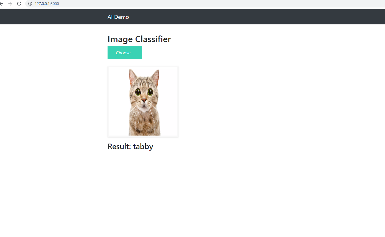Click the browser back arrow
The width and height of the screenshot is (385, 237).
[2, 4]
